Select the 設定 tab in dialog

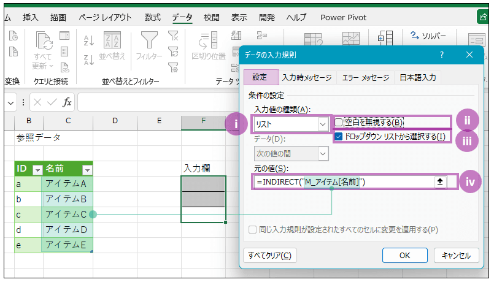(261, 77)
